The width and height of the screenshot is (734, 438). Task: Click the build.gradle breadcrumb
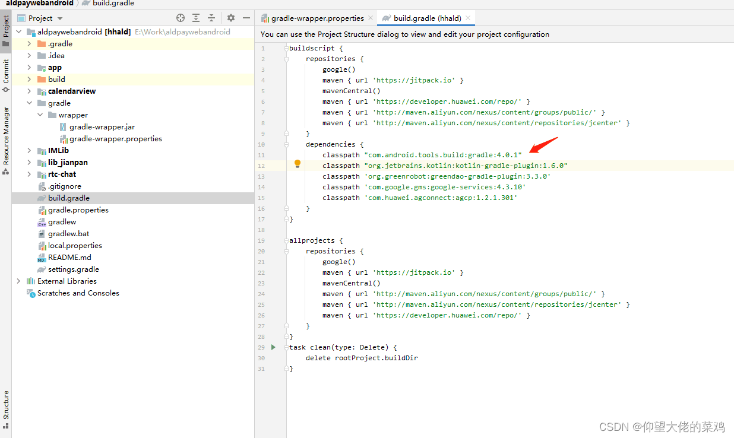(x=113, y=3)
